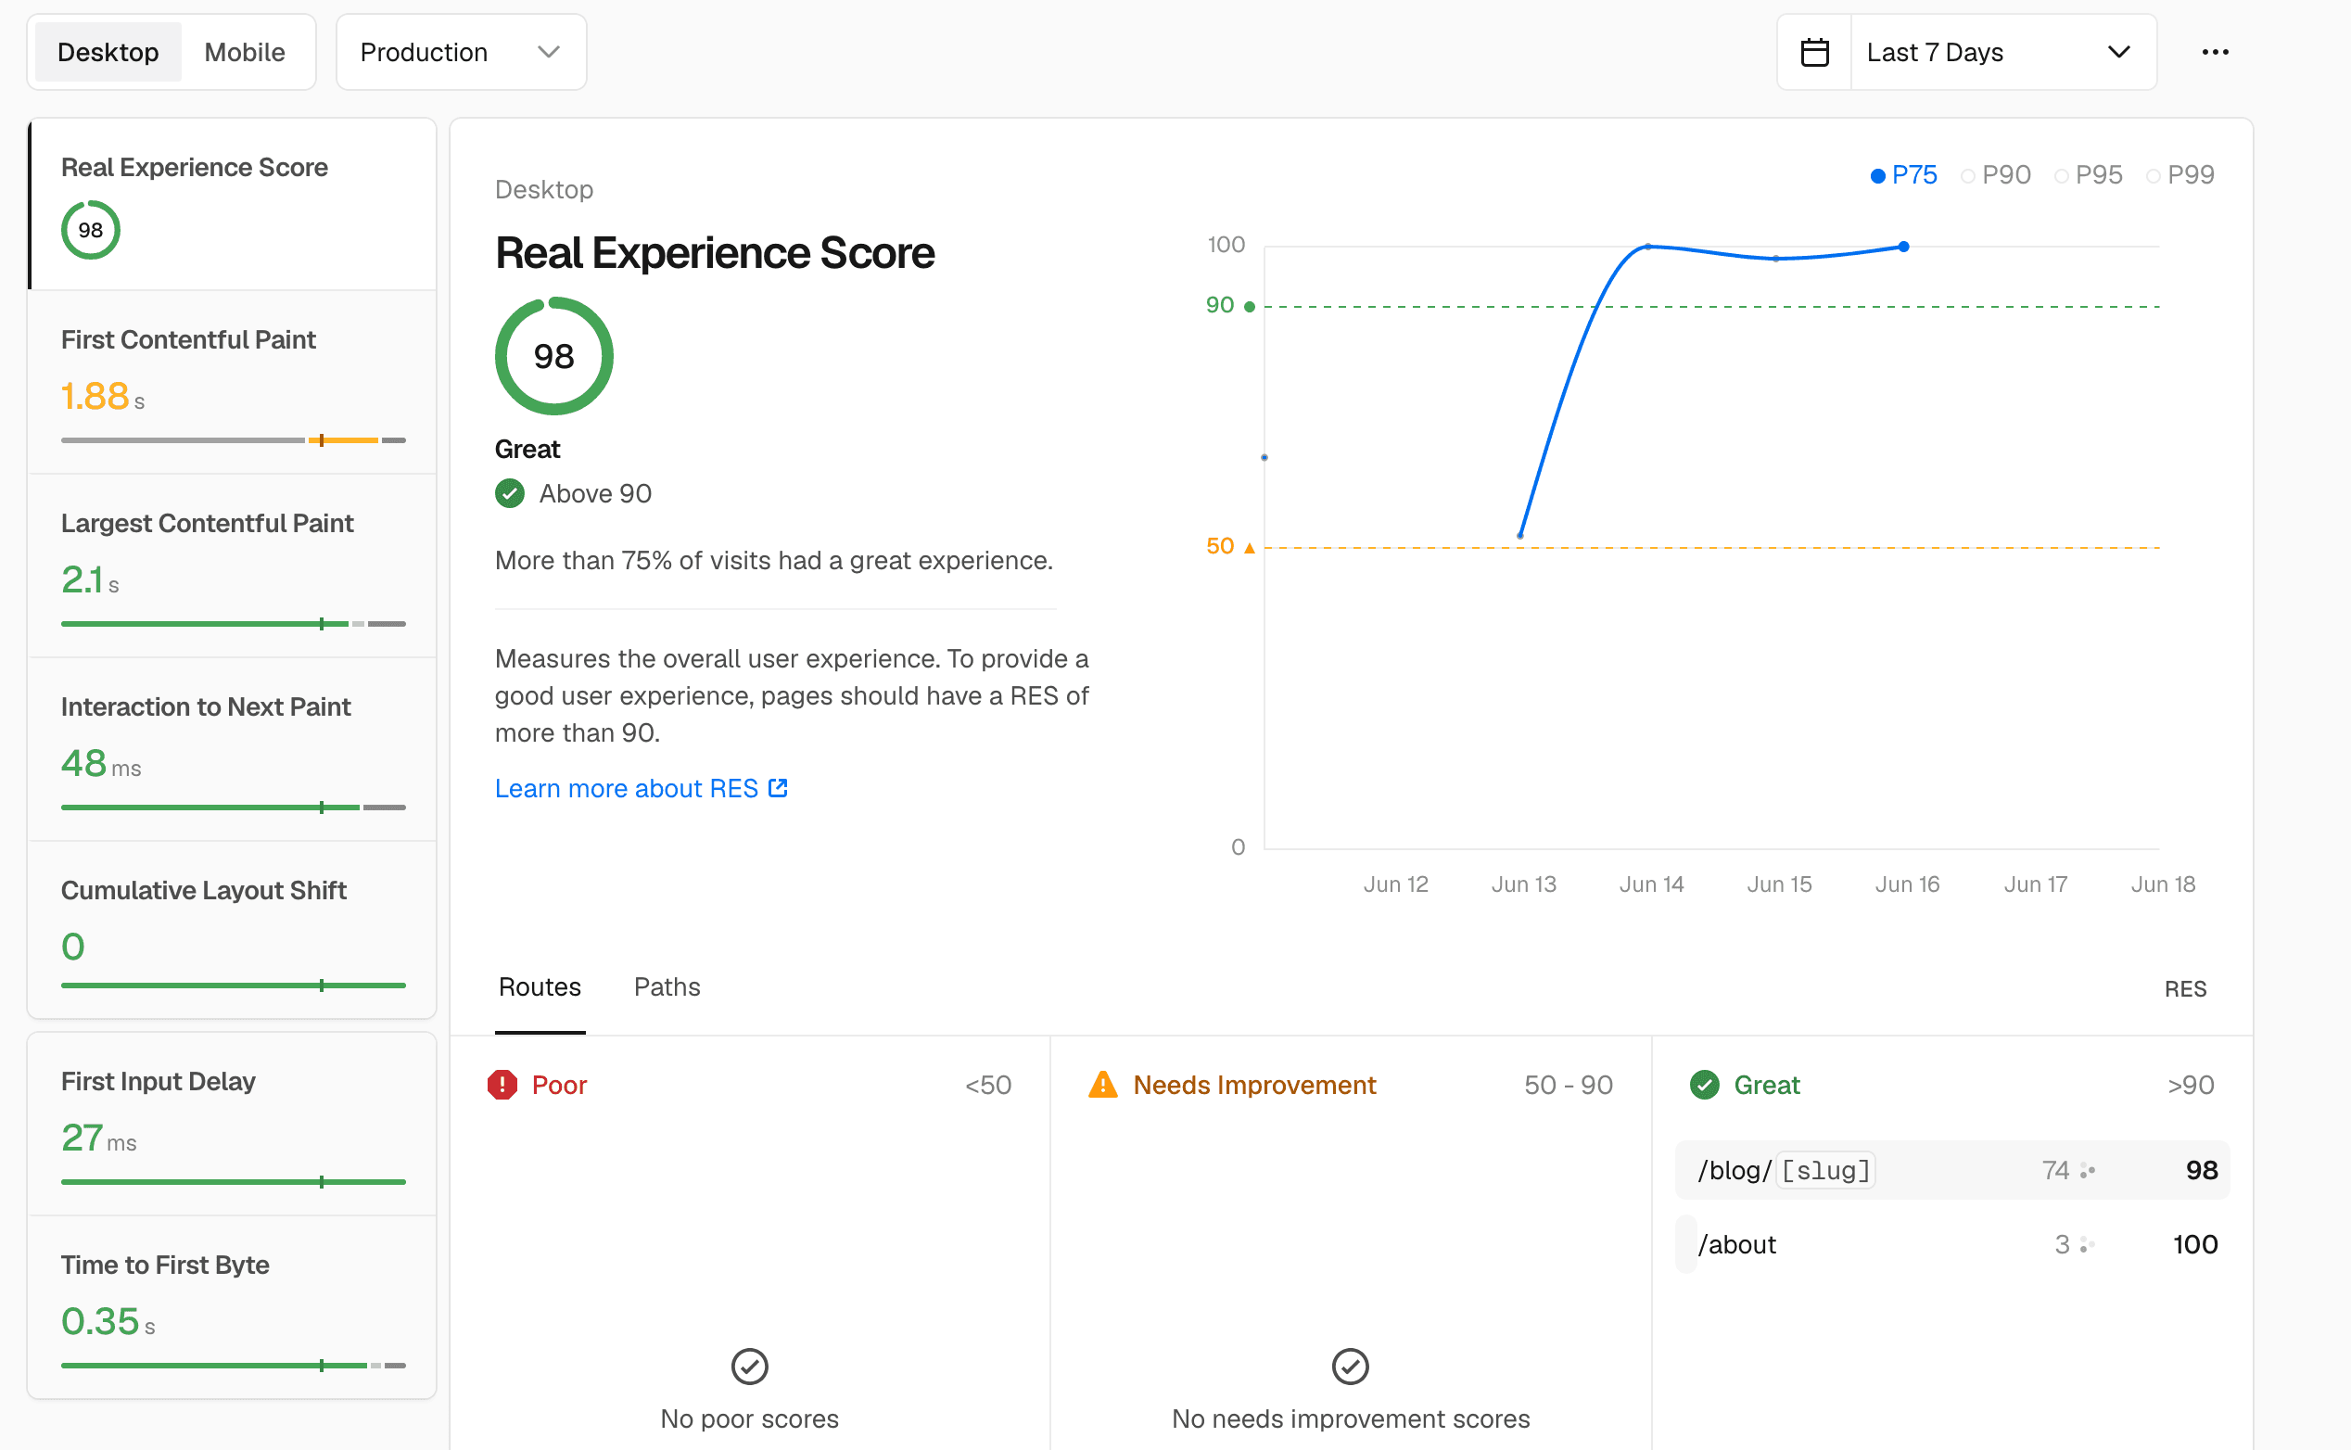The height and width of the screenshot is (1450, 2351).
Task: Click the RES column header
Action: pyautogui.click(x=2185, y=988)
